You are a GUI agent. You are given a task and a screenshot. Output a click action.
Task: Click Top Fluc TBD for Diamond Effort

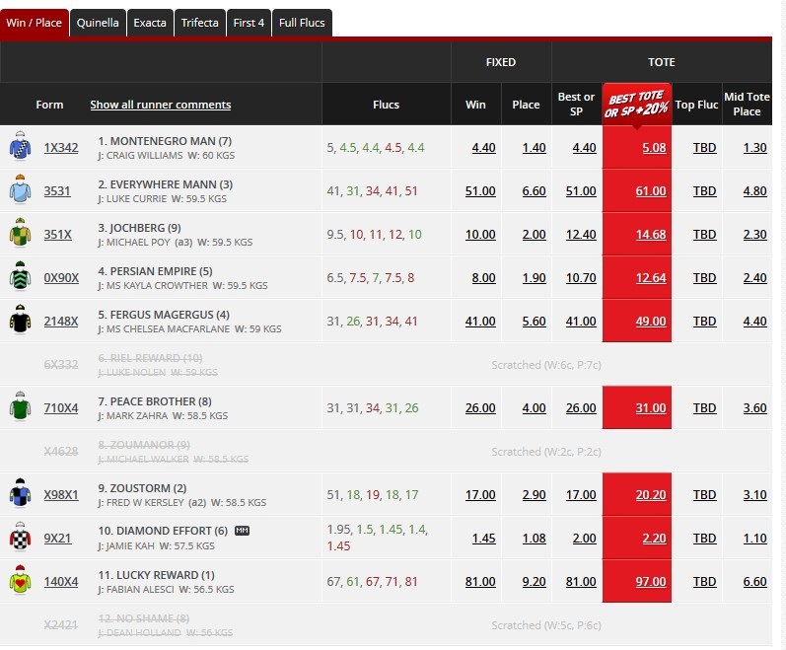(704, 539)
